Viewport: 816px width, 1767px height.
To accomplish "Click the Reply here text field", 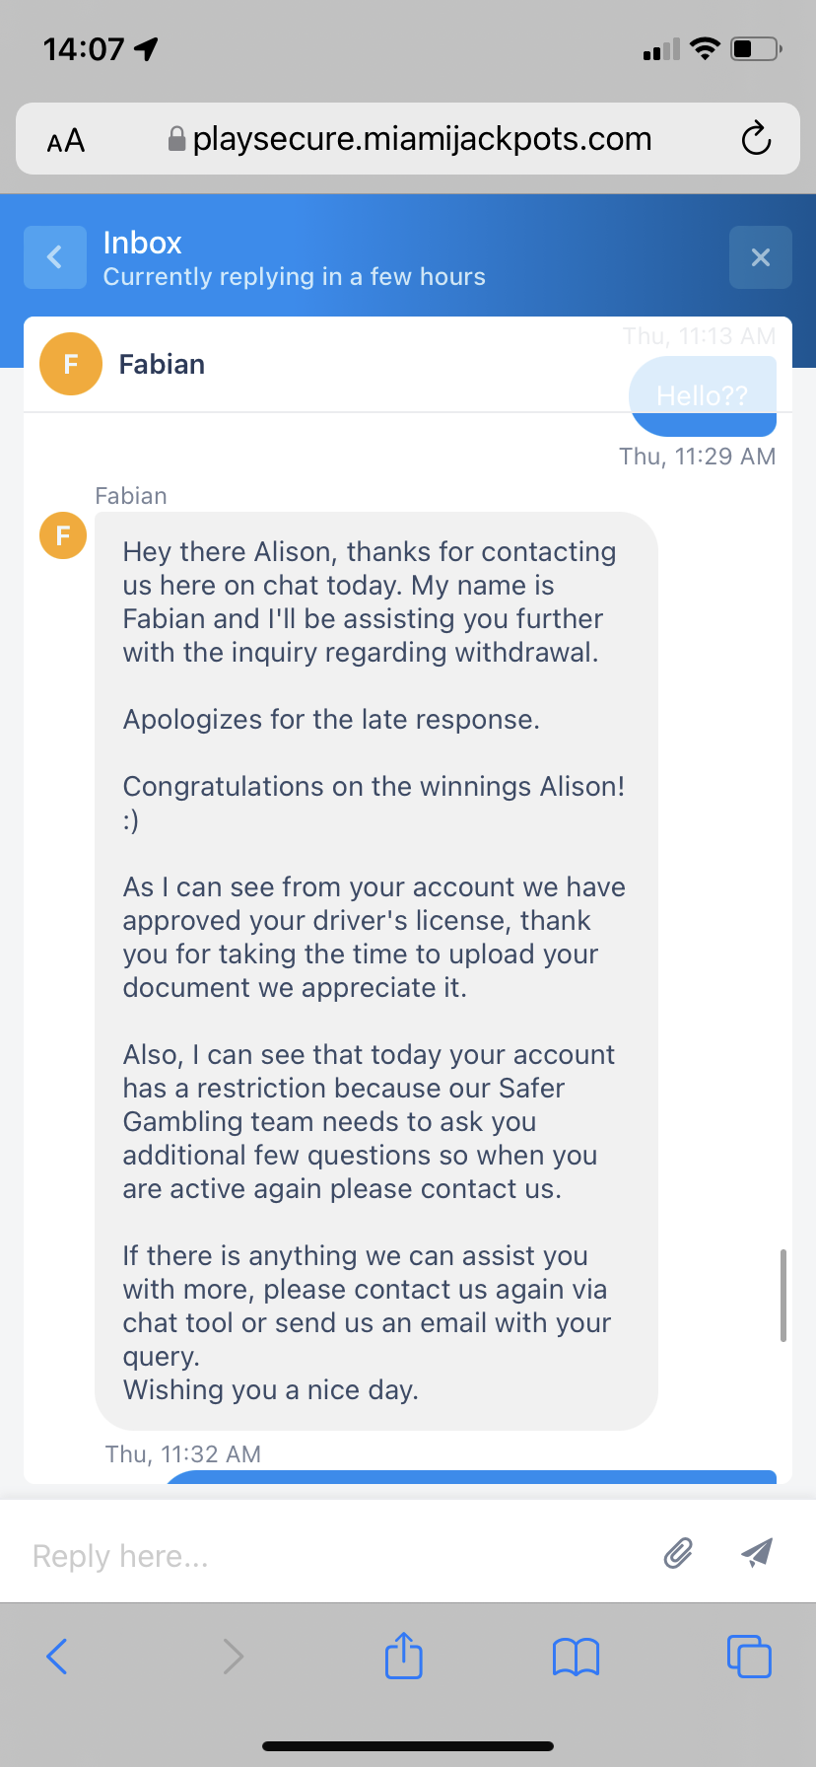I will click(335, 1556).
